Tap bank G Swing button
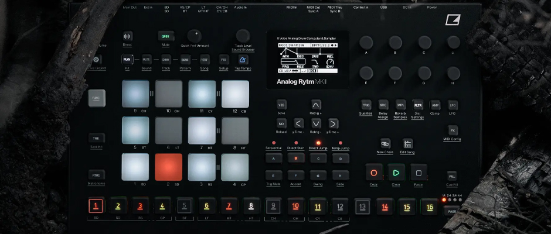 click(318, 175)
